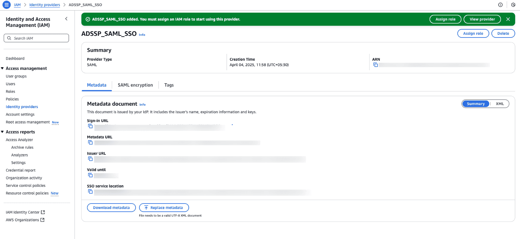Copy the Sign-in URL
The image size is (520, 239).
pyautogui.click(x=90, y=126)
